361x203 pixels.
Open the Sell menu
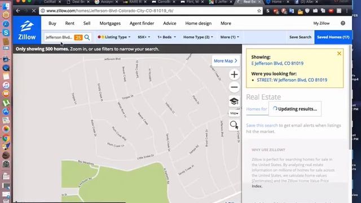(87, 23)
